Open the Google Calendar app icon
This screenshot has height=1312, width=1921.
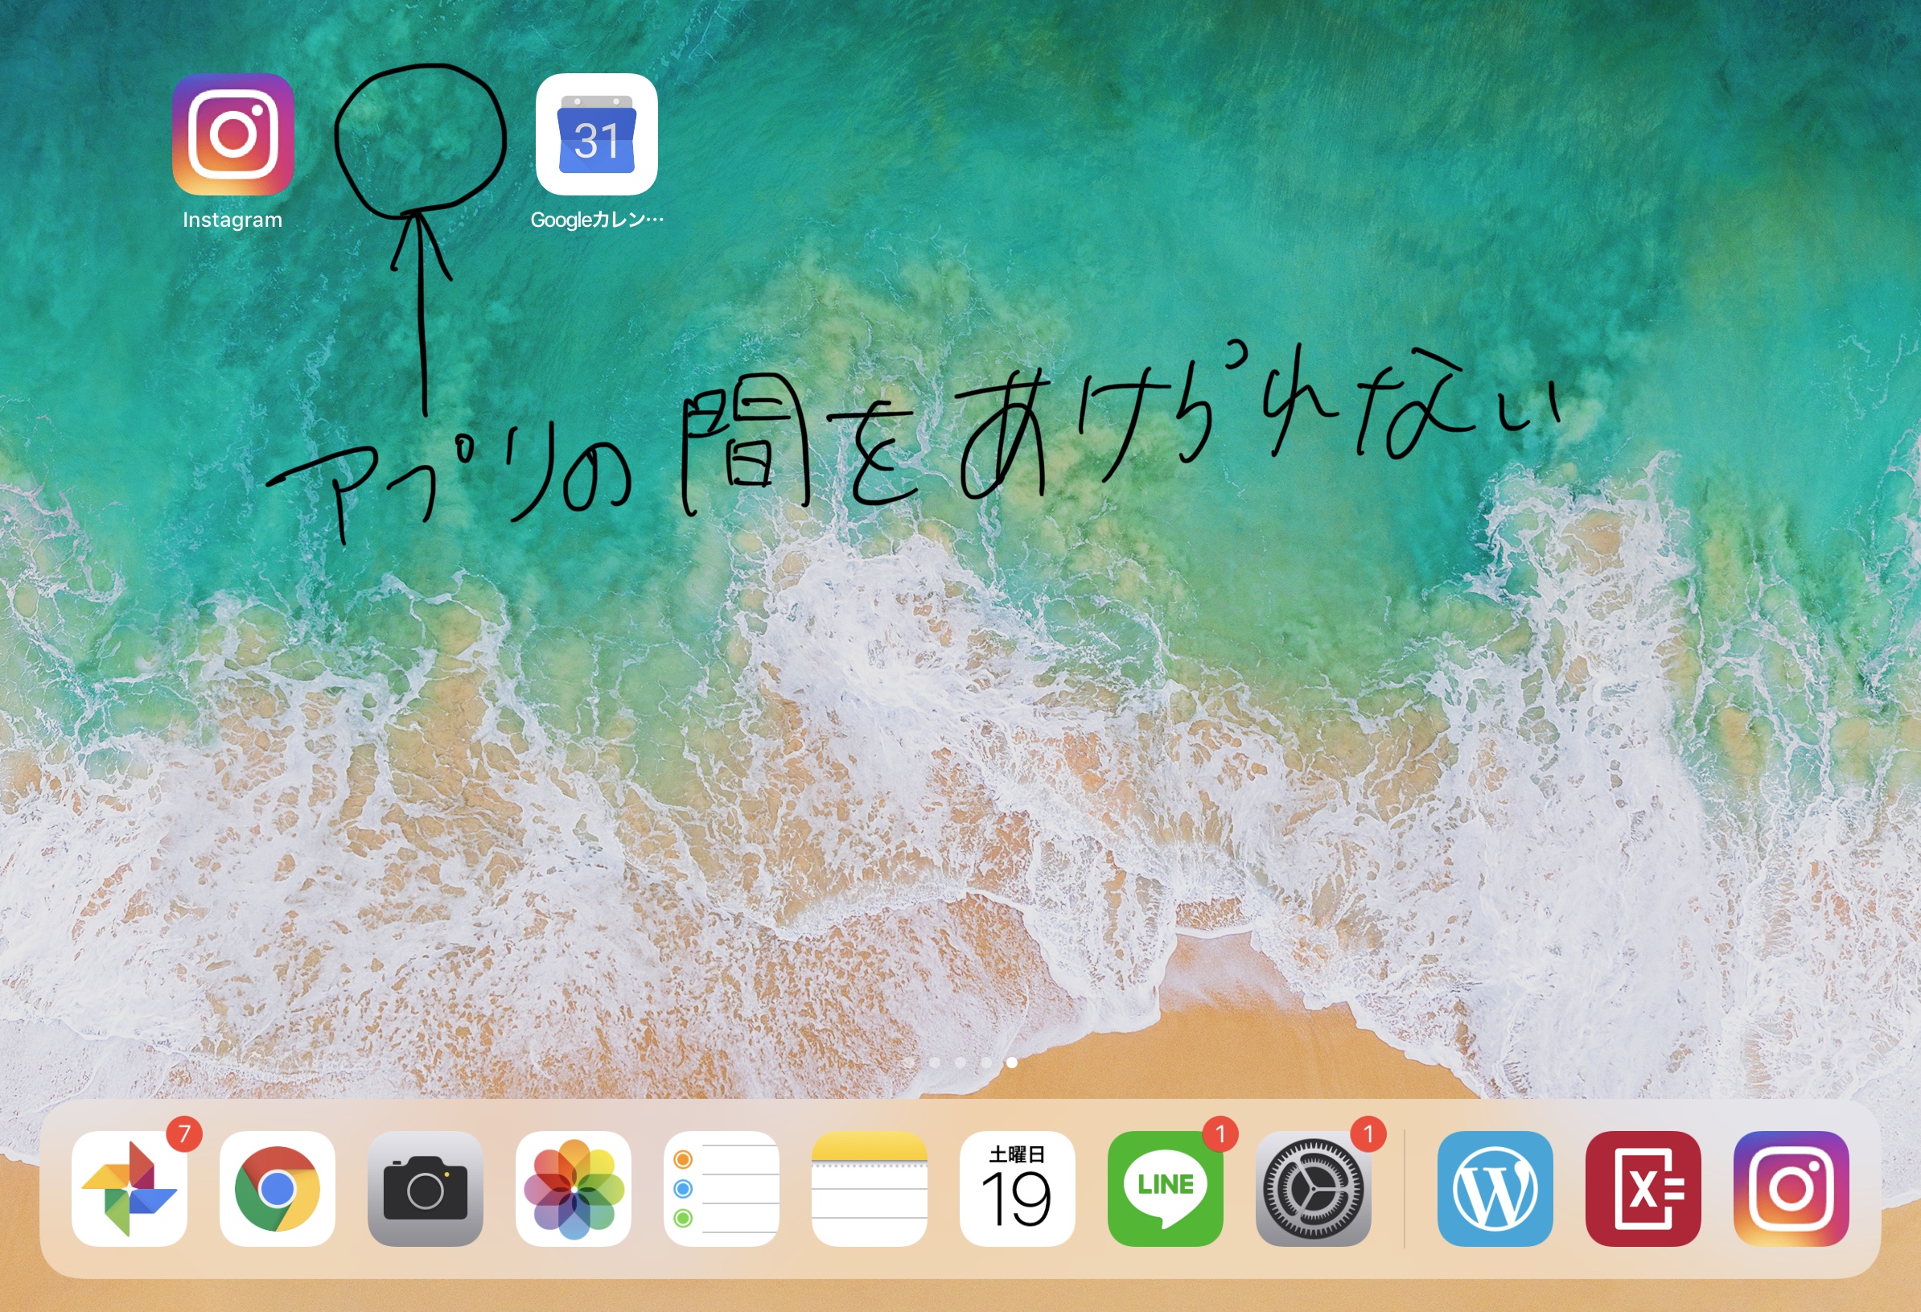596,134
